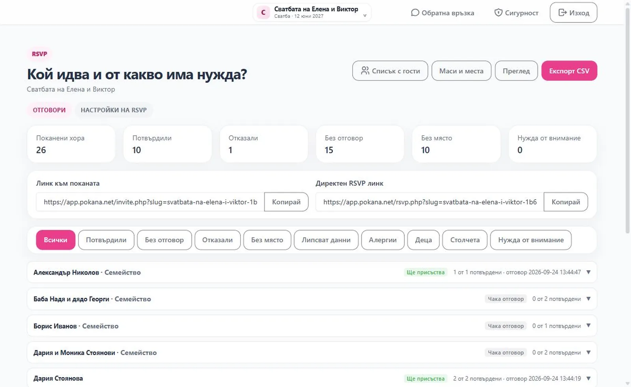Click the Без място 10 stat card
This screenshot has height=387, width=631.
tap(456, 144)
